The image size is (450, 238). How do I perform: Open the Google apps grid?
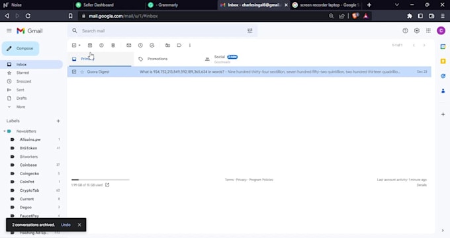pos(428,30)
